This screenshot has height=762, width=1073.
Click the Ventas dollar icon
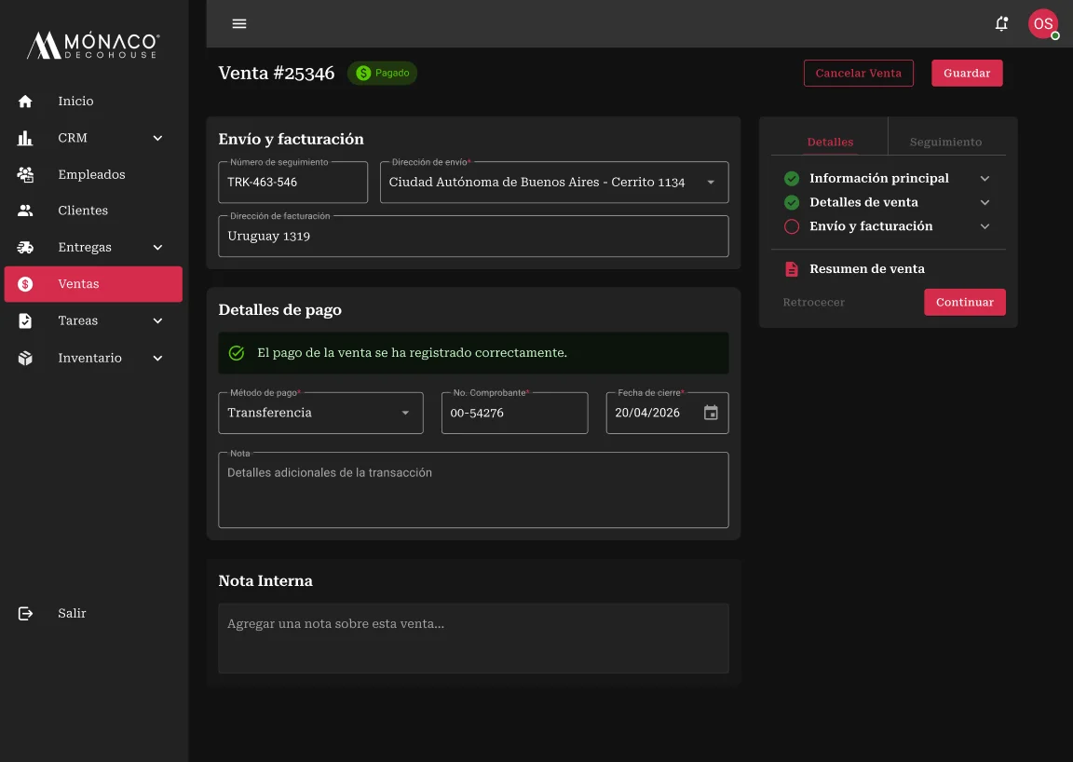pos(25,284)
